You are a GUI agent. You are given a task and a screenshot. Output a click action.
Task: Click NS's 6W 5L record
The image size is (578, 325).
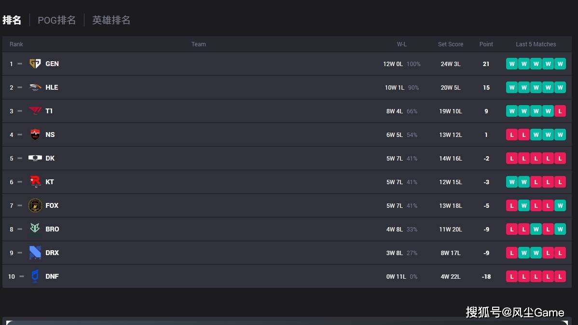point(395,135)
